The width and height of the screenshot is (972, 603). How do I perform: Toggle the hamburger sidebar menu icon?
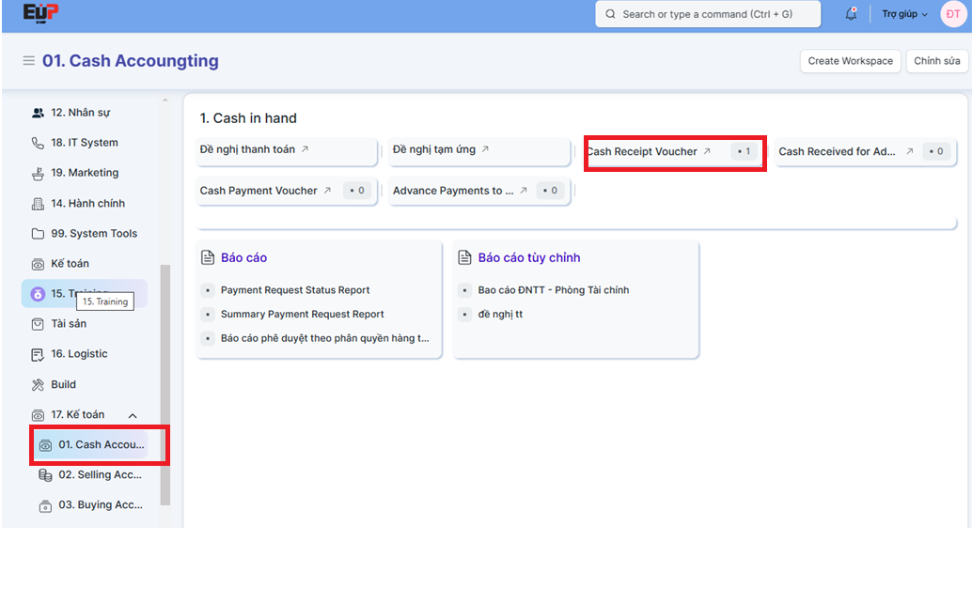(28, 61)
